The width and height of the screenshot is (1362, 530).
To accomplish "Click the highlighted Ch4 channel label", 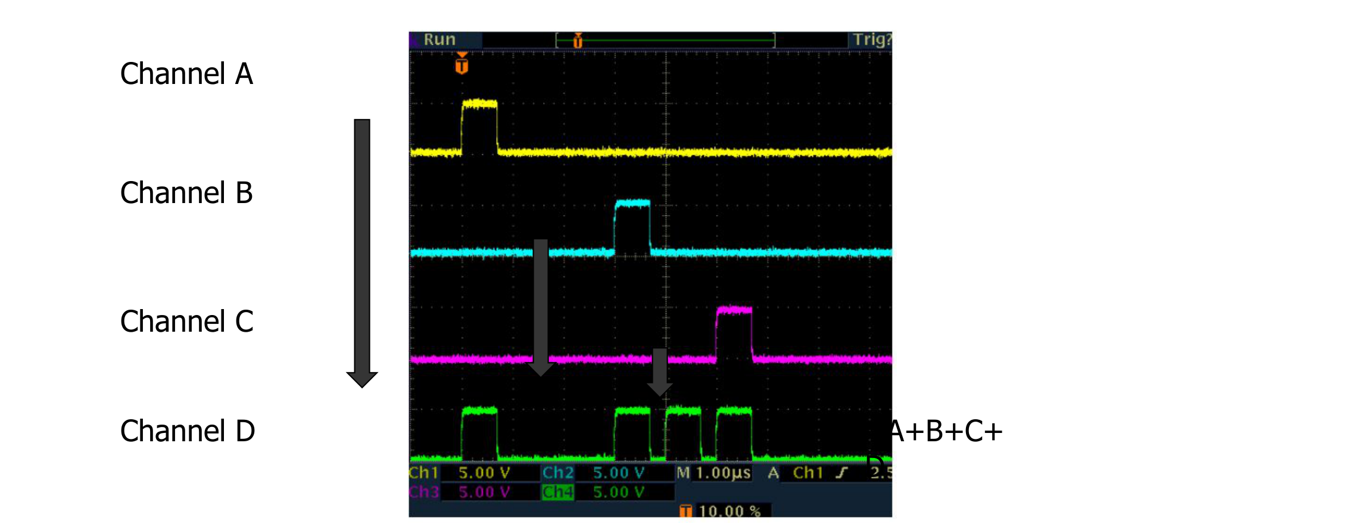I will pos(558,492).
